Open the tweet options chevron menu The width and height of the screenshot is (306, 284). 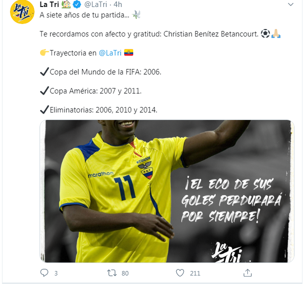(290, 4)
